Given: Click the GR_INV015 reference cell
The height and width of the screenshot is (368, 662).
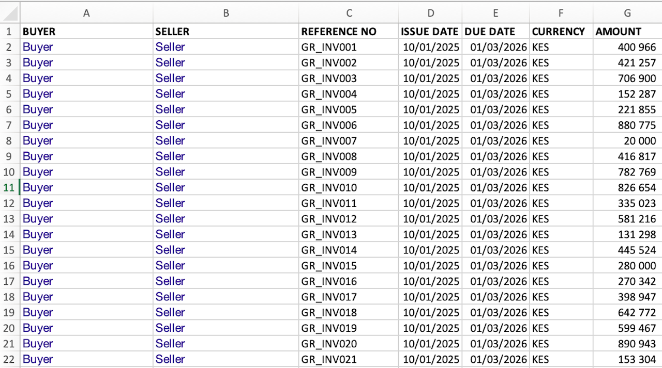Looking at the screenshot, I should point(329,266).
